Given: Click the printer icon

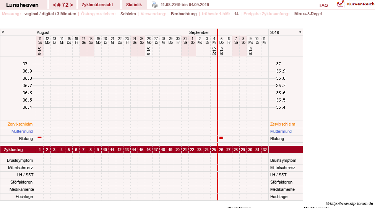Looking at the screenshot, I should pos(155,5).
